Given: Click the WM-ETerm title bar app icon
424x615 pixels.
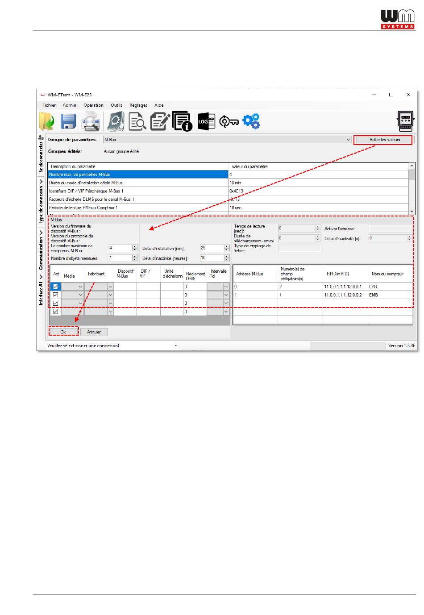Looking at the screenshot, I should (43, 95).
